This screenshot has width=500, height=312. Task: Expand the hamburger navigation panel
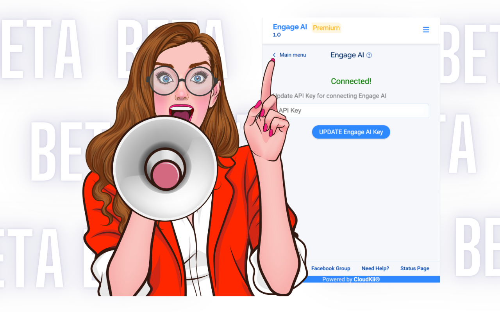point(426,29)
